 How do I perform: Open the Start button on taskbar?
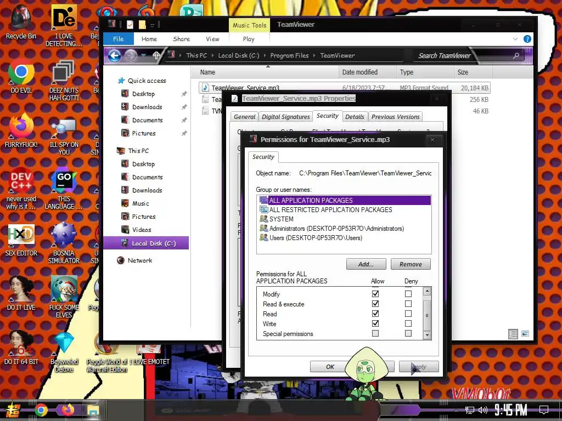click(x=13, y=410)
